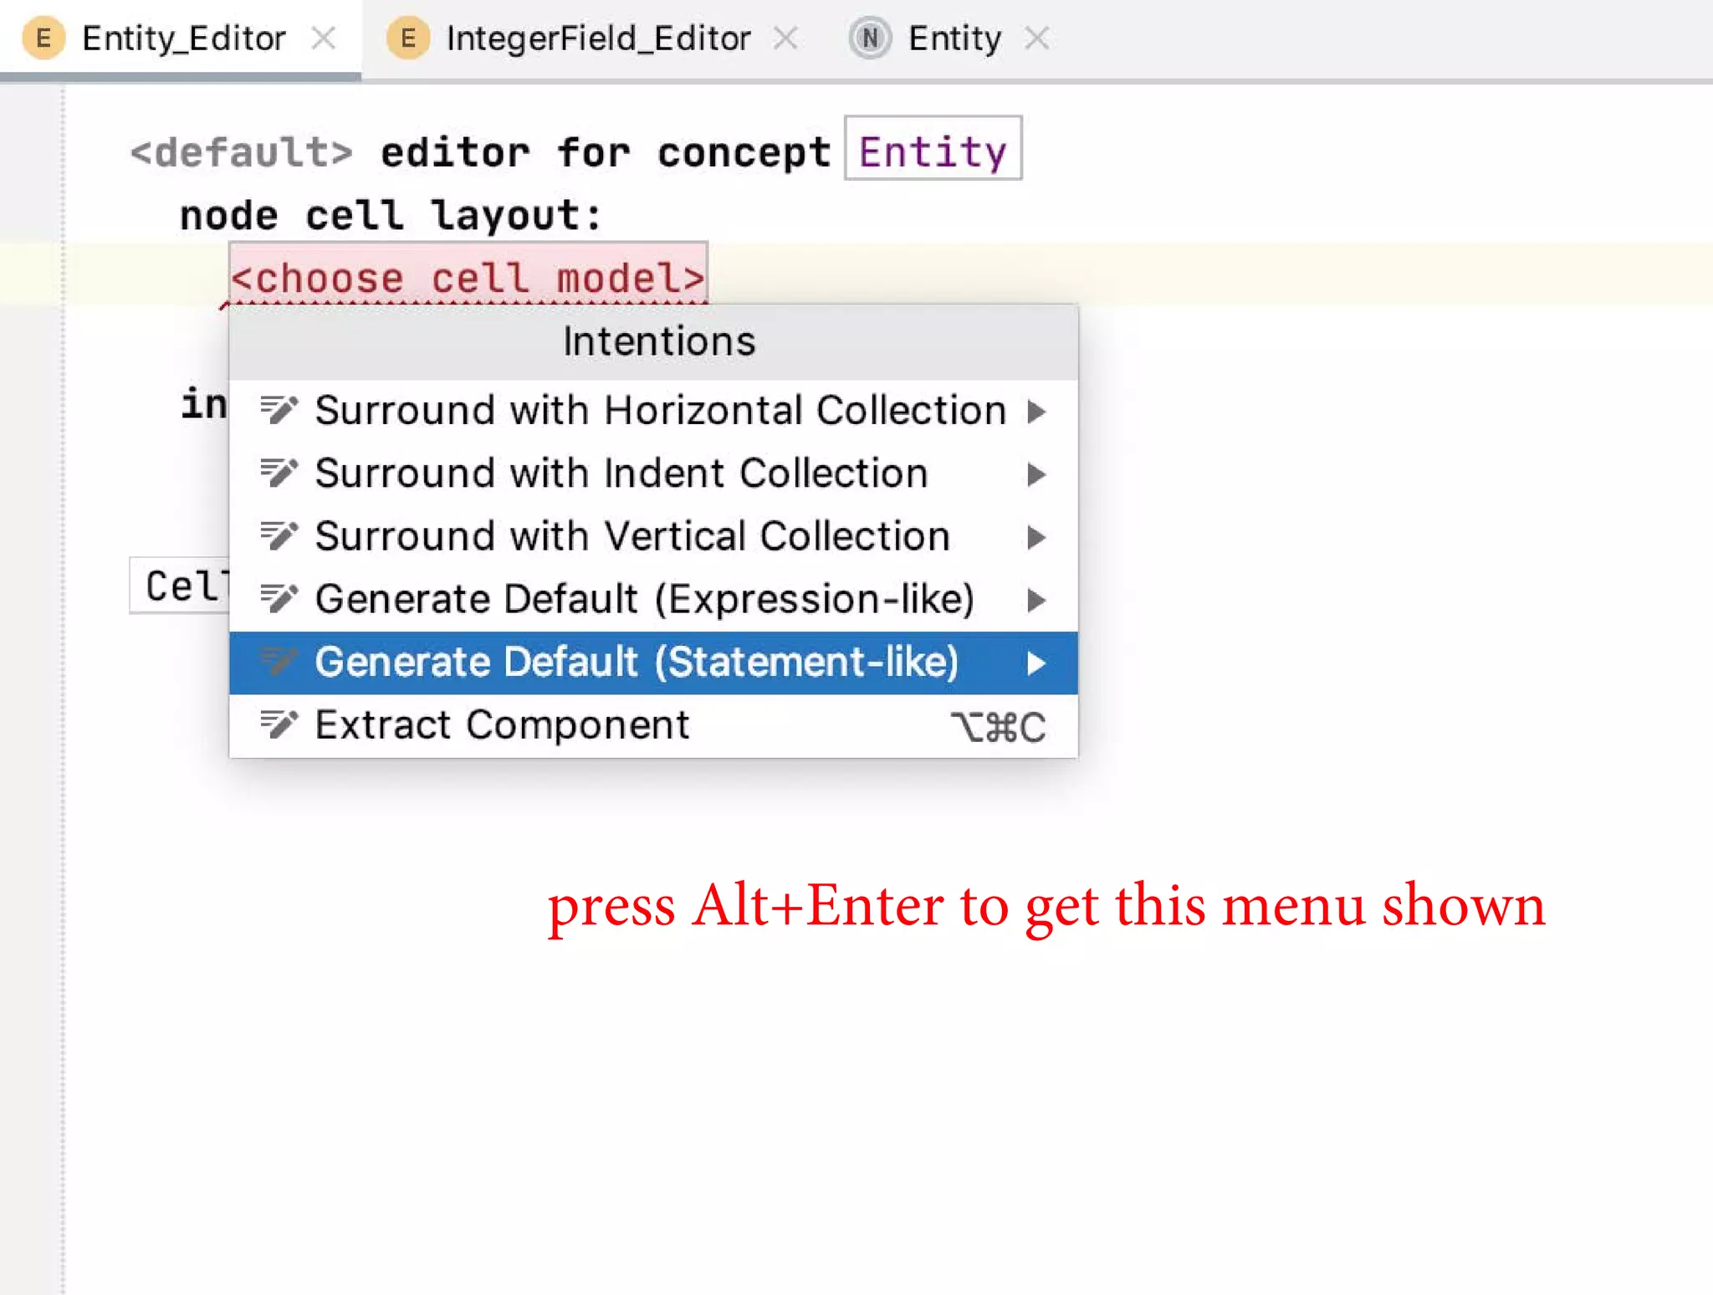Expand submenu arrow for Surround with Horizontal Collection
This screenshot has width=1713, height=1295.
(1036, 411)
